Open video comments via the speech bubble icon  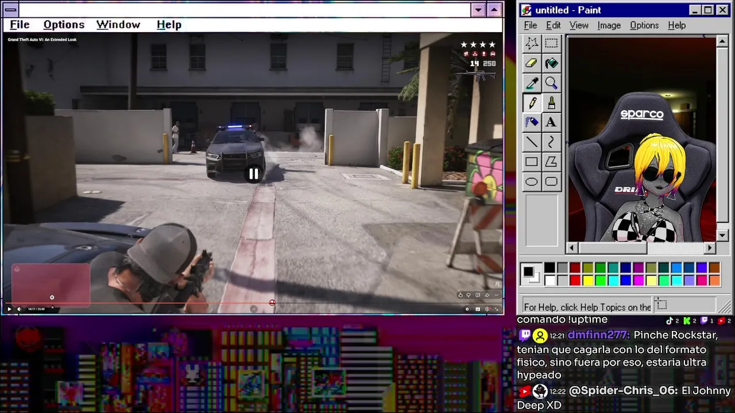click(478, 295)
